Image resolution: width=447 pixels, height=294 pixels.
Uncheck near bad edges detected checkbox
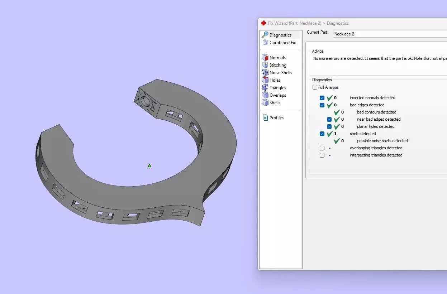(x=329, y=119)
